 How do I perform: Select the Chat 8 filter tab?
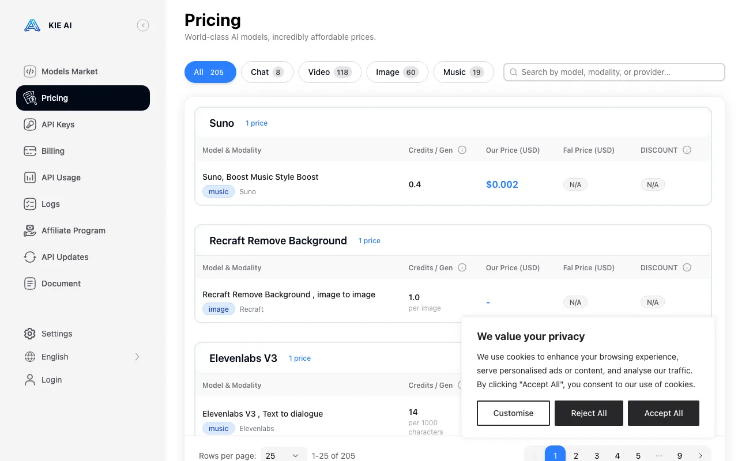[267, 72]
